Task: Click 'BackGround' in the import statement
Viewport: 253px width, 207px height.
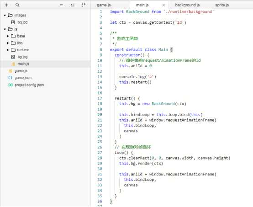Action: point(137,11)
